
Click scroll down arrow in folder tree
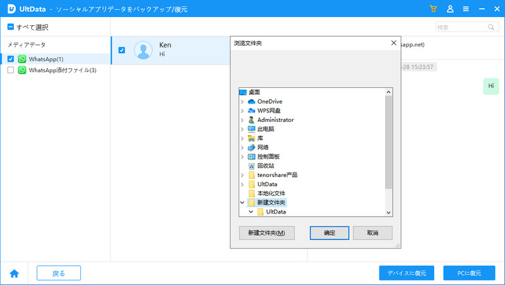point(388,212)
